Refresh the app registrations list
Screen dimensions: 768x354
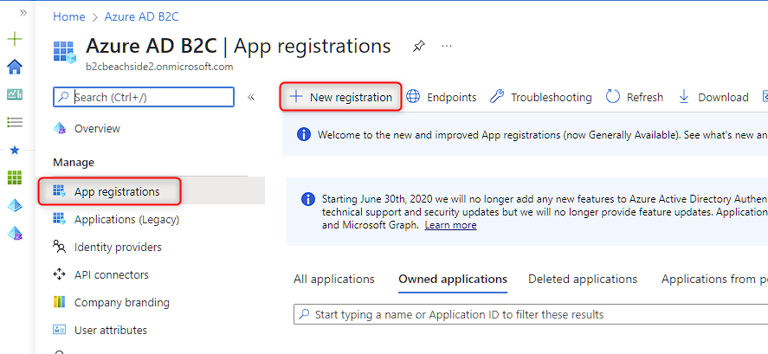[635, 98]
